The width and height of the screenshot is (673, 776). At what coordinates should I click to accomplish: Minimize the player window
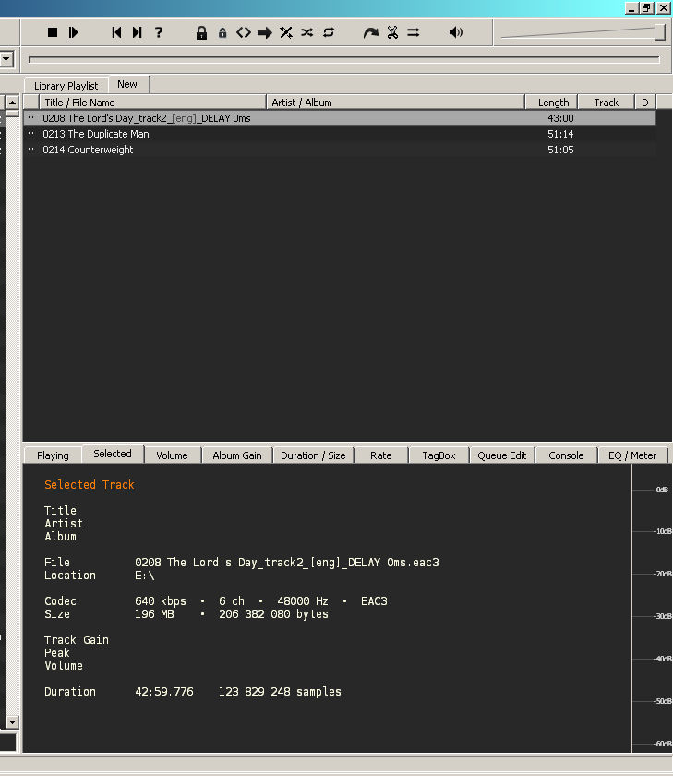pos(631,8)
